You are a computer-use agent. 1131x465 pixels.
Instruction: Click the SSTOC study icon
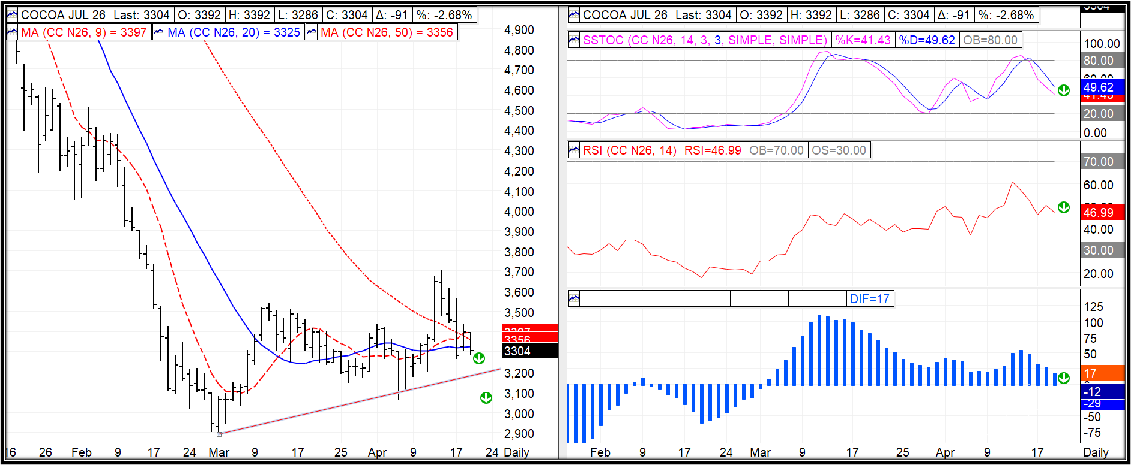click(x=574, y=40)
